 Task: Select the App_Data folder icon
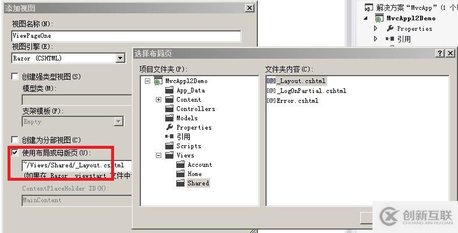(169, 90)
